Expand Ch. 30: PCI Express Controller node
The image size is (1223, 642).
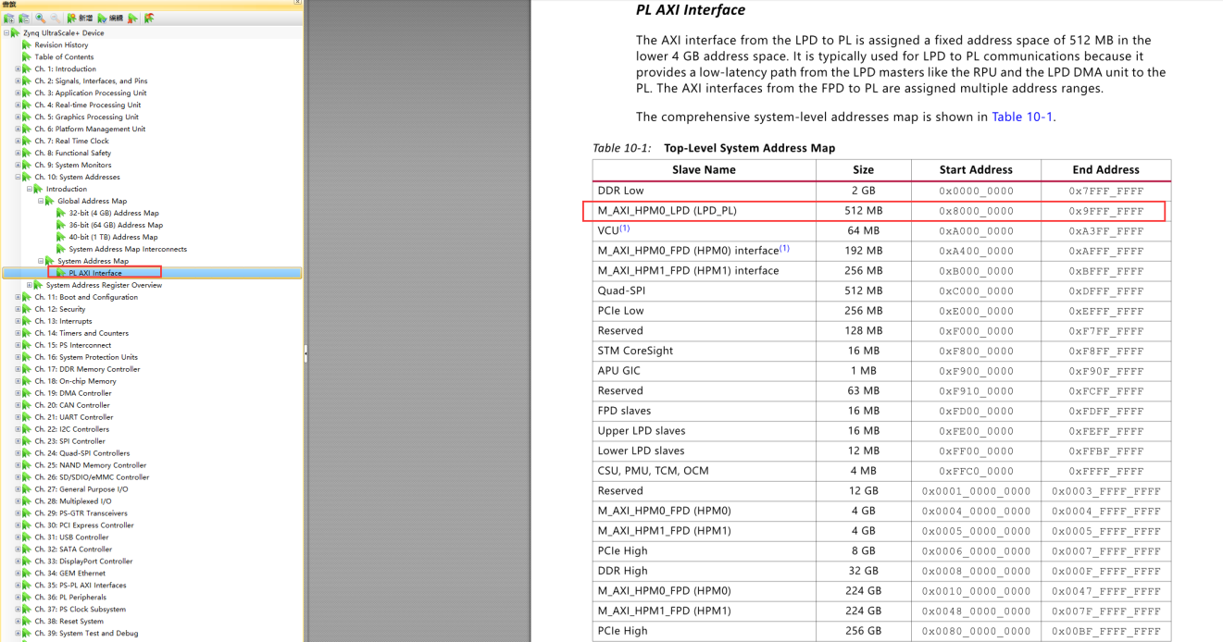(x=18, y=525)
